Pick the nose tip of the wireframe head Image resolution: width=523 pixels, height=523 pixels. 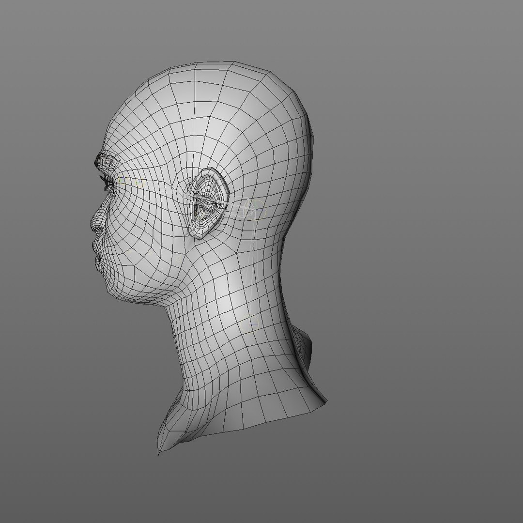pyautogui.click(x=95, y=224)
